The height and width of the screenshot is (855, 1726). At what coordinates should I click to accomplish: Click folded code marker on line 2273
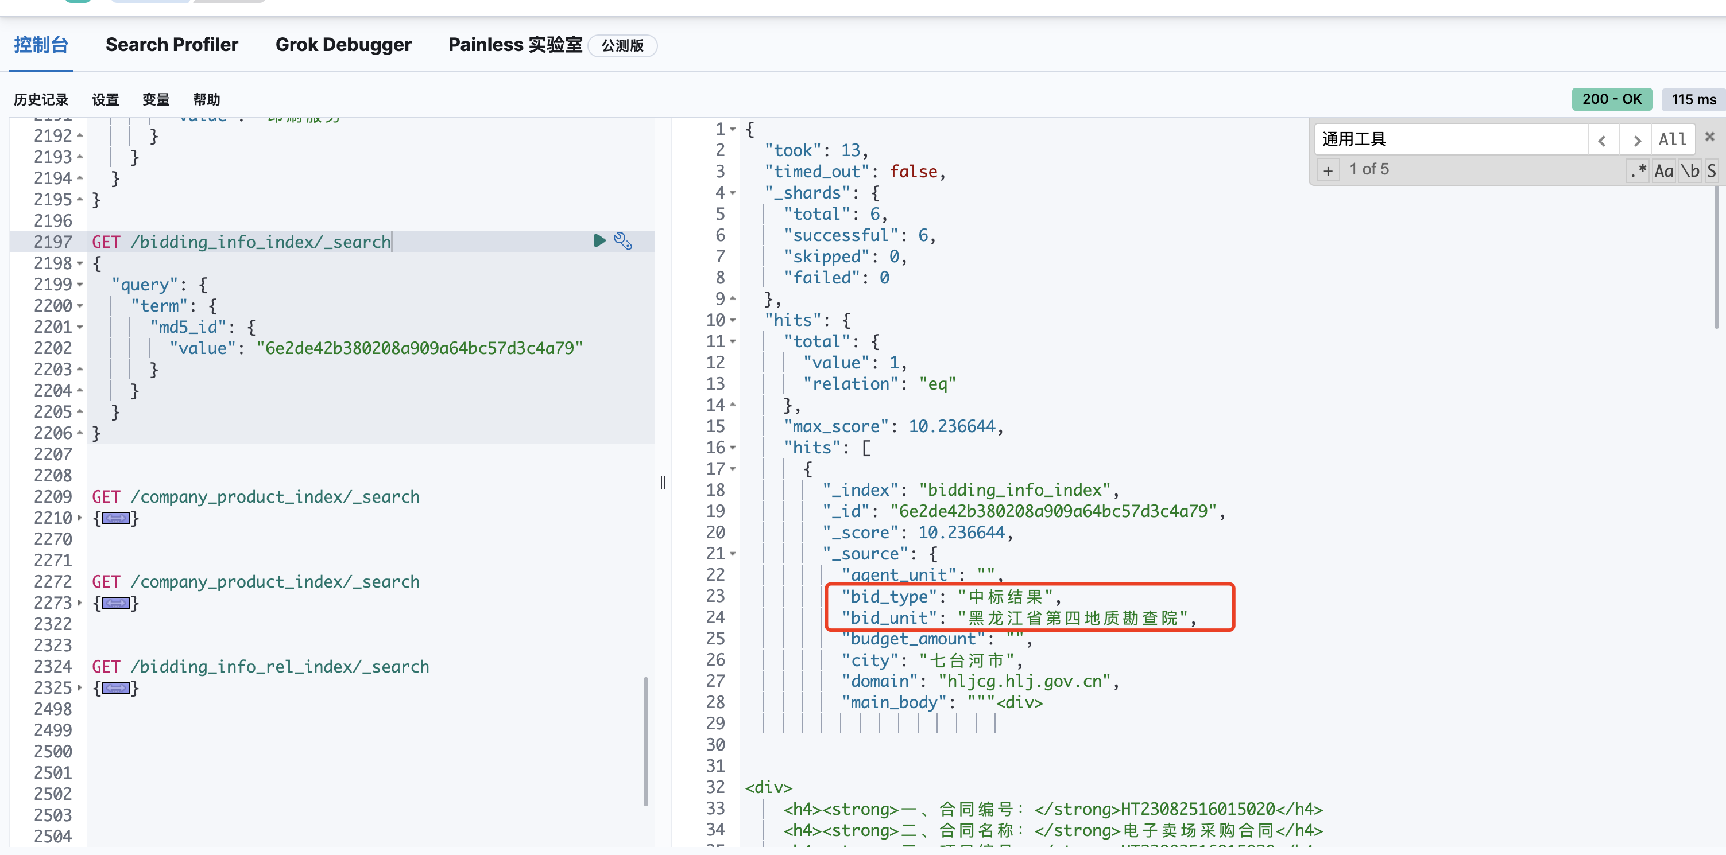tap(115, 603)
